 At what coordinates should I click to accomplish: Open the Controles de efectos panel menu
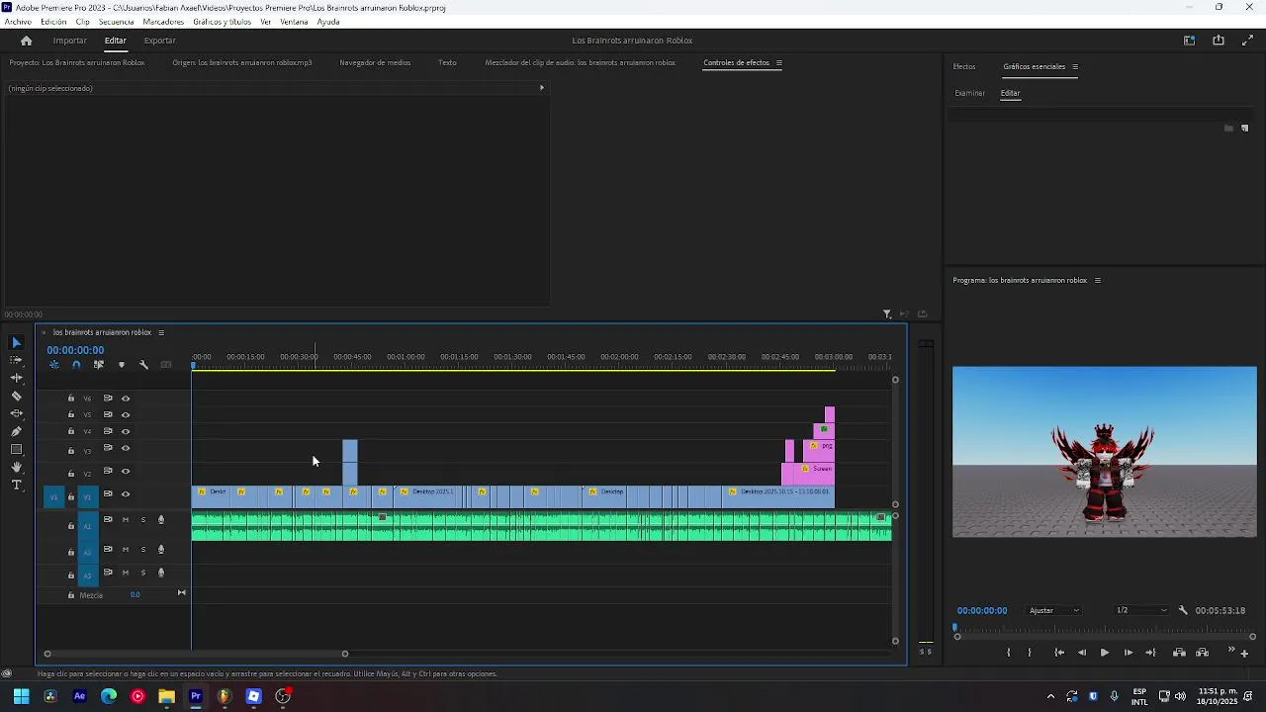click(x=779, y=62)
